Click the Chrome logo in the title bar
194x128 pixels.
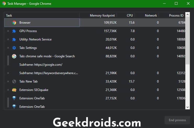click(4, 3)
